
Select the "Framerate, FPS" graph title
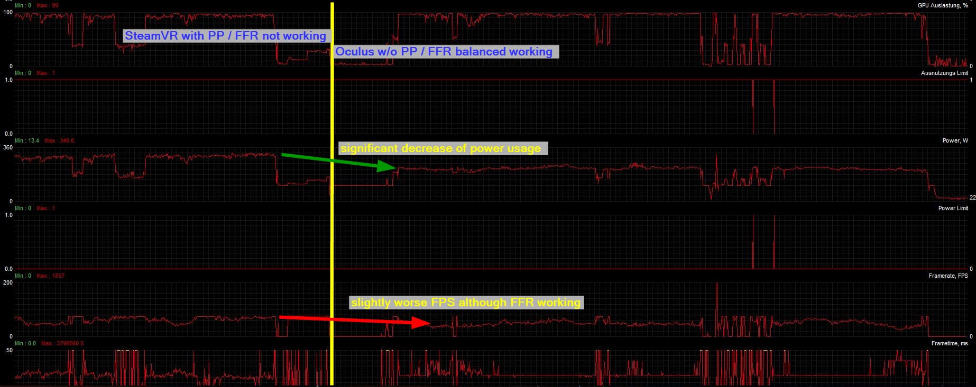click(948, 276)
